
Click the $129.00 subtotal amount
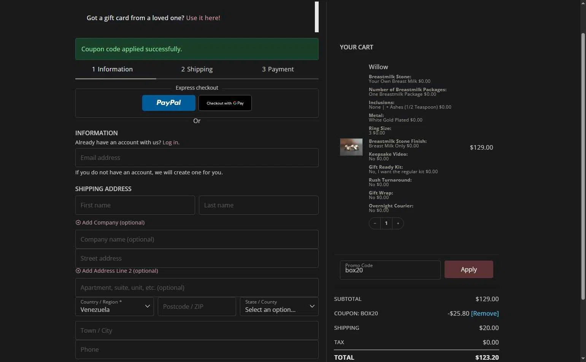tap(487, 299)
